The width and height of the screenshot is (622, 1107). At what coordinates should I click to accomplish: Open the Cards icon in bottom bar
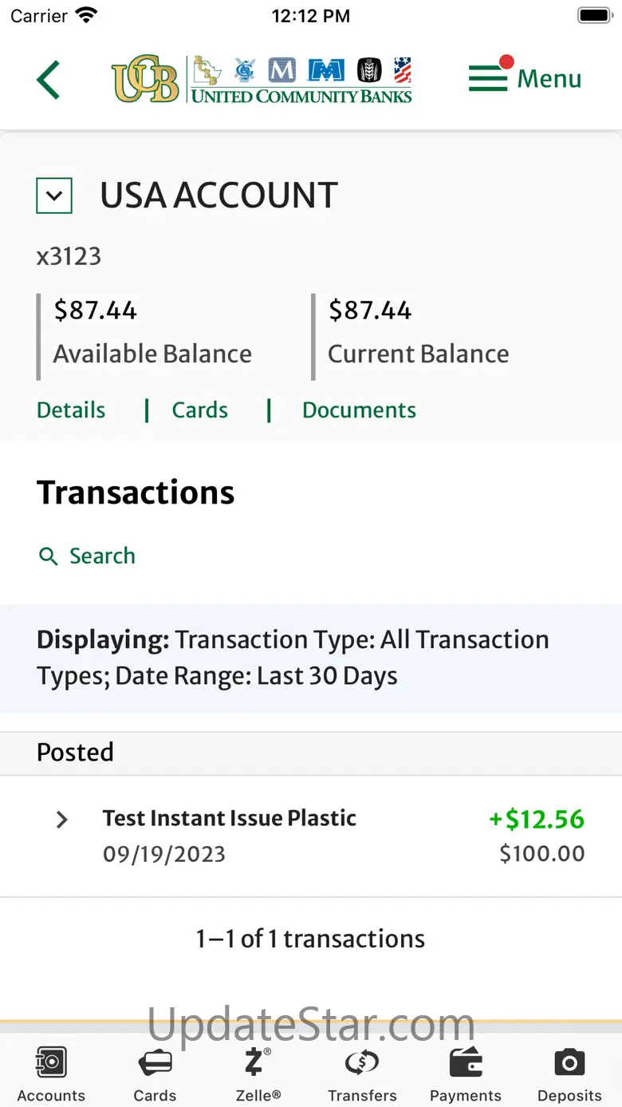click(x=155, y=1063)
